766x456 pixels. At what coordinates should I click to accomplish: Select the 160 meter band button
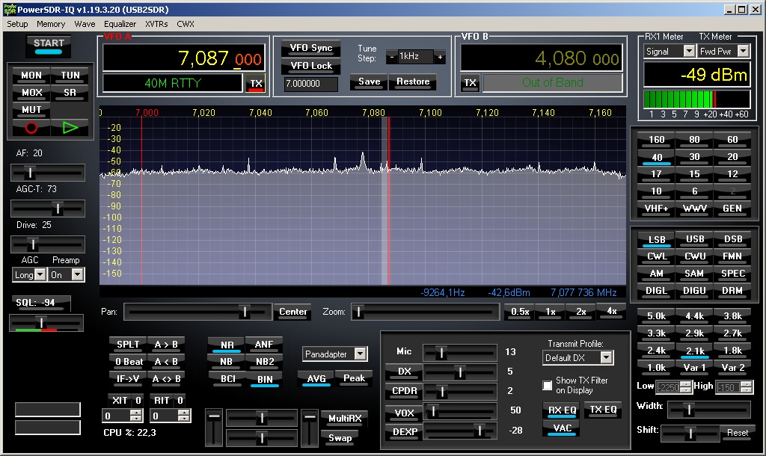coord(657,140)
